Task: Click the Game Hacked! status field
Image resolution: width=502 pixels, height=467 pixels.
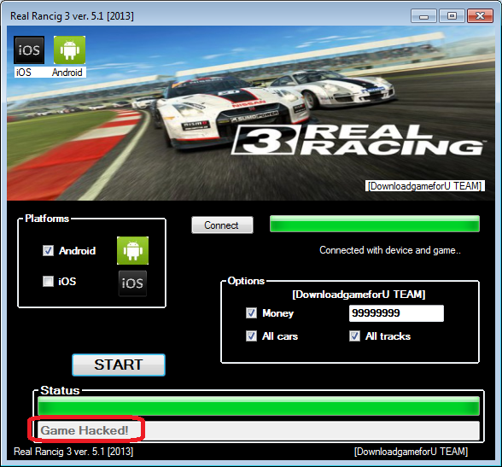Action: click(259, 430)
